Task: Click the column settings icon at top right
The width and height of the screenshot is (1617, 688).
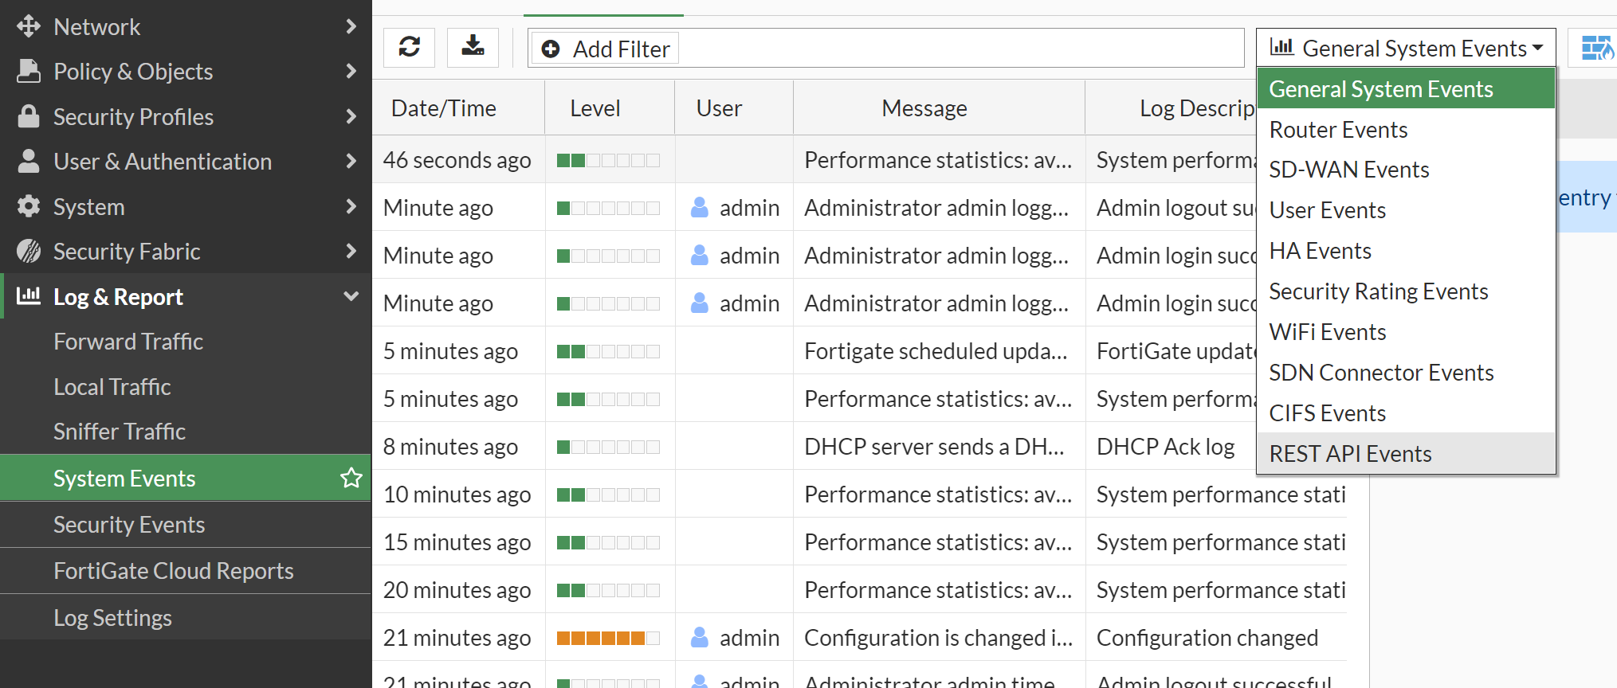Action: point(1596,49)
